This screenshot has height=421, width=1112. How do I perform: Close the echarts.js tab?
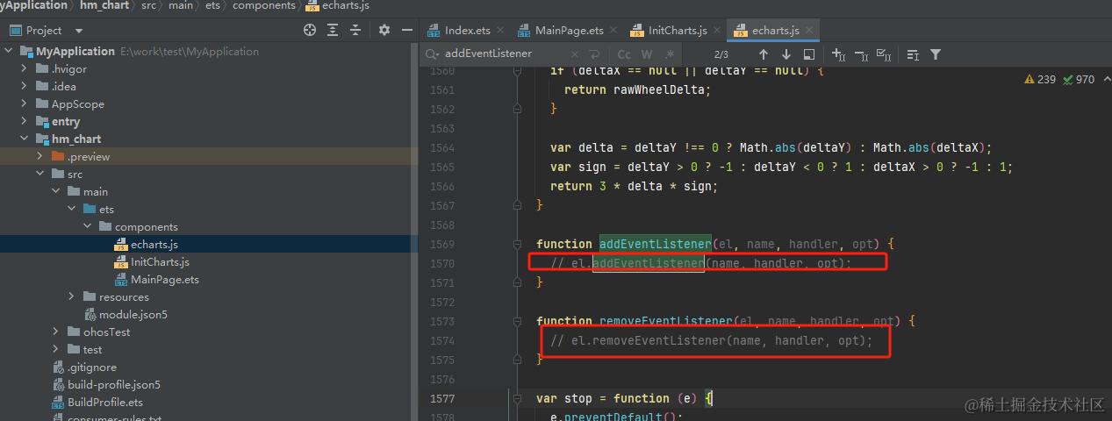(809, 31)
